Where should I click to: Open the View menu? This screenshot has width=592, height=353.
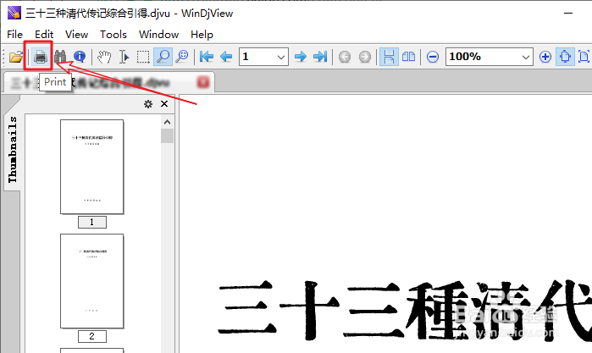coord(76,35)
